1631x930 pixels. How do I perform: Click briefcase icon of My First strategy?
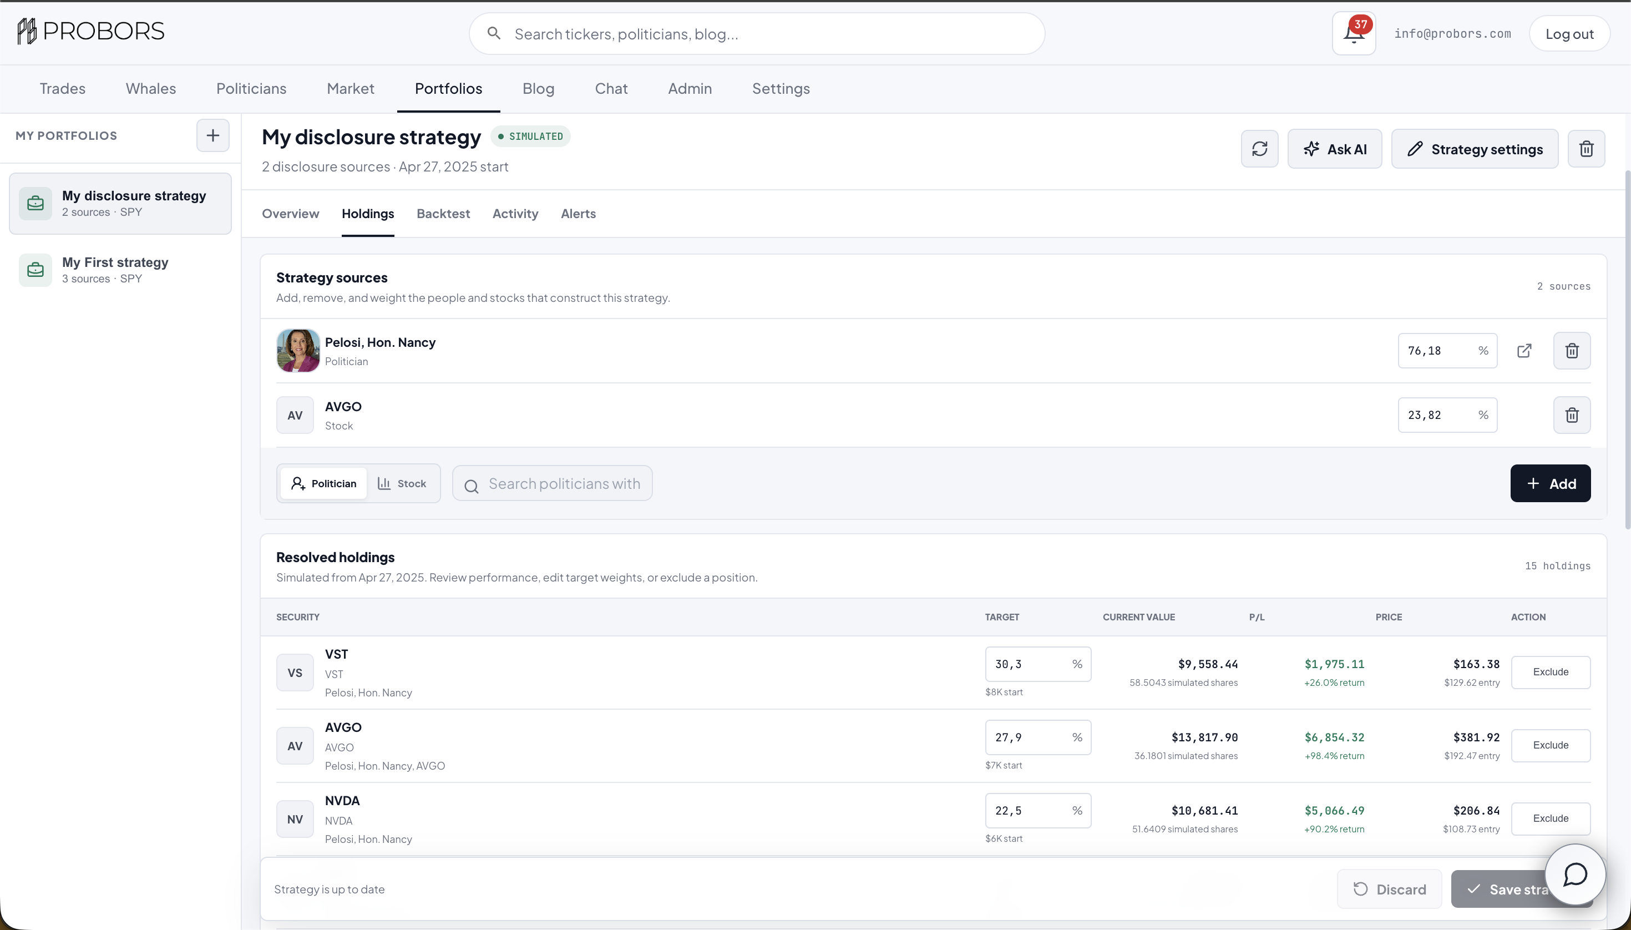tap(35, 270)
